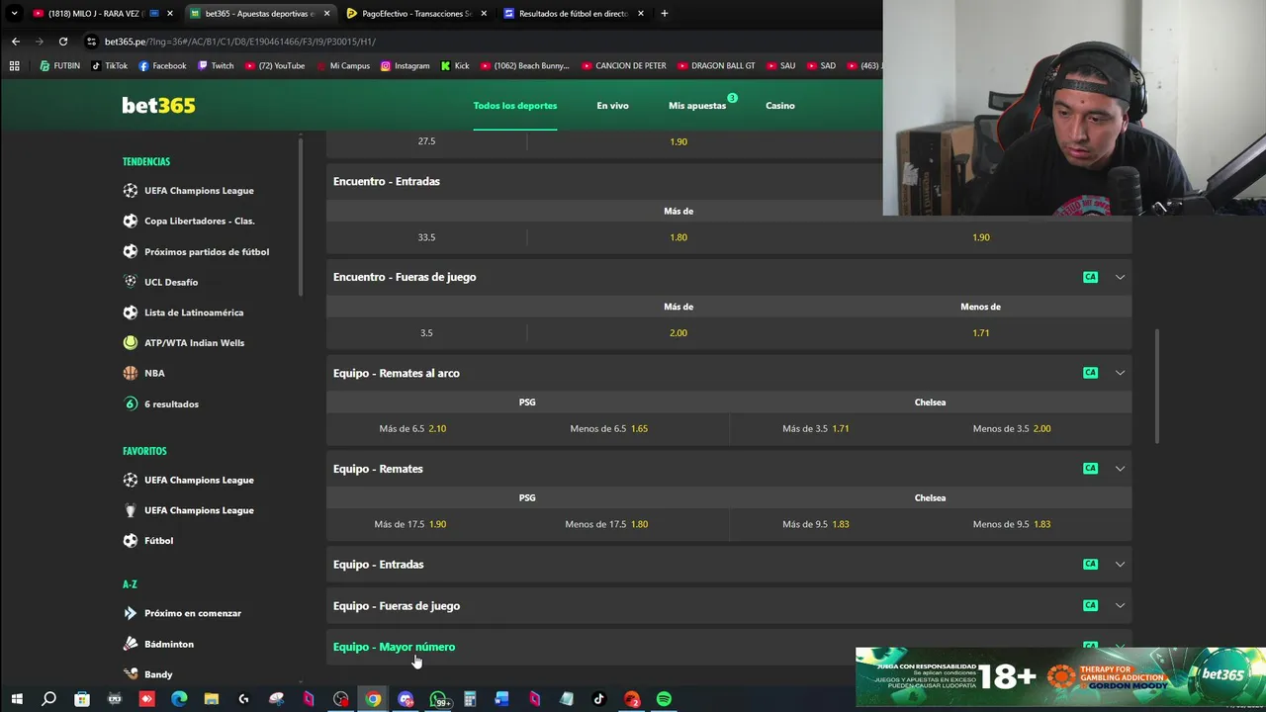Click soccer ball icon beside Lista de Latinoamérica
This screenshot has height=712, width=1266.
click(131, 312)
